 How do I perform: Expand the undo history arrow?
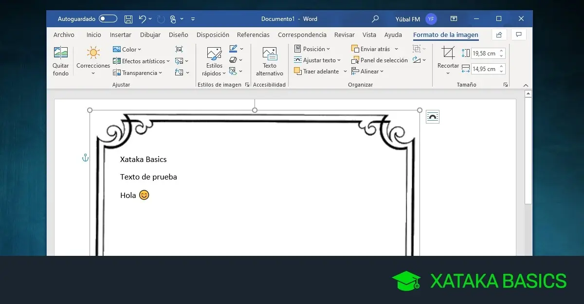click(150, 19)
